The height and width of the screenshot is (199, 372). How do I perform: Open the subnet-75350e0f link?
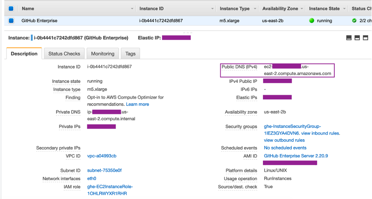[104, 171]
